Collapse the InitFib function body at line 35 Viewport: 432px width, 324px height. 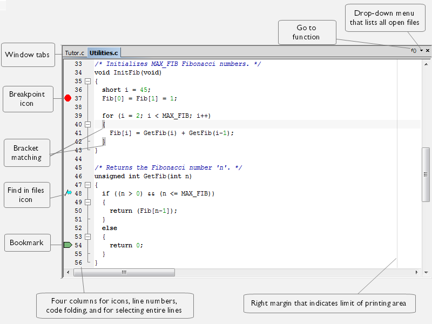click(87, 81)
